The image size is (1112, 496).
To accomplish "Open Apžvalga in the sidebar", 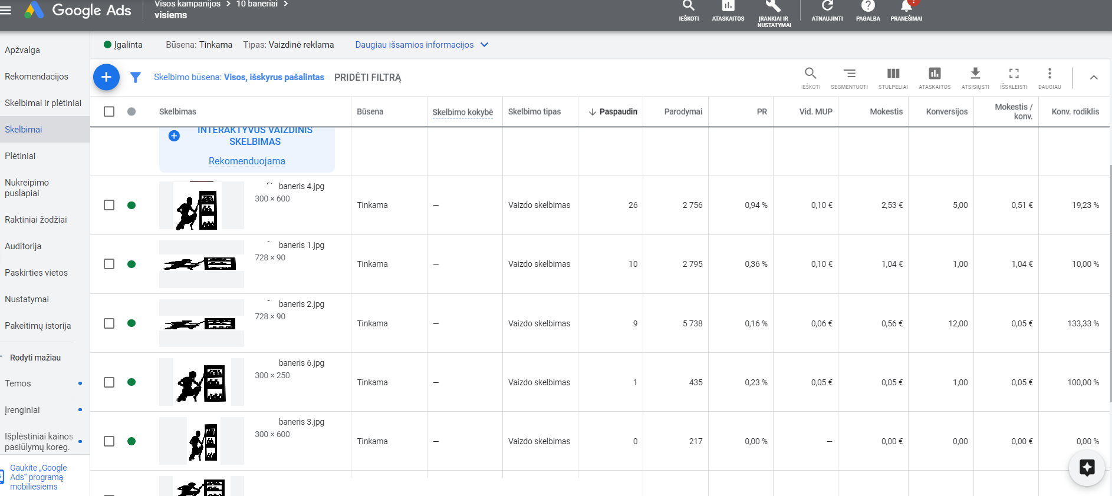I will coord(22,50).
